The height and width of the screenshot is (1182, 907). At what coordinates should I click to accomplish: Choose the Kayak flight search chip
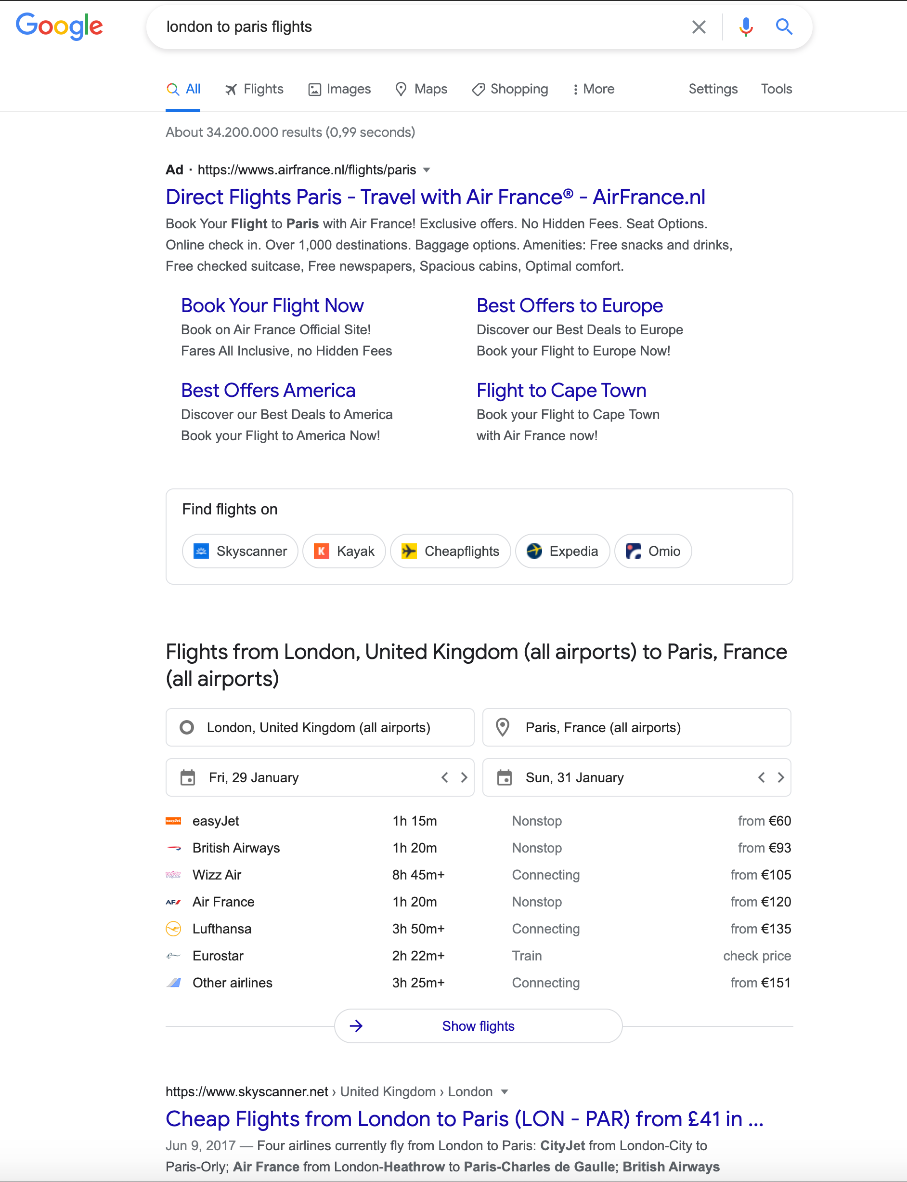(344, 551)
